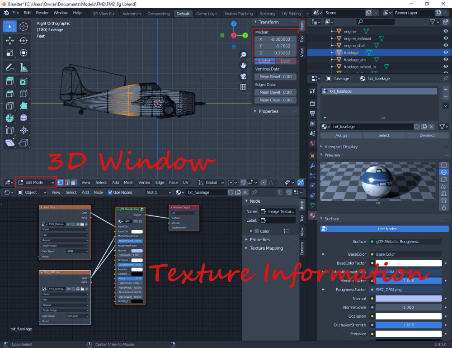
Task: Activate the Extrude Region tool
Action: [x=10, y=81]
